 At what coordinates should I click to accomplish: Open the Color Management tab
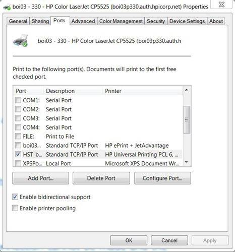[x=121, y=21]
